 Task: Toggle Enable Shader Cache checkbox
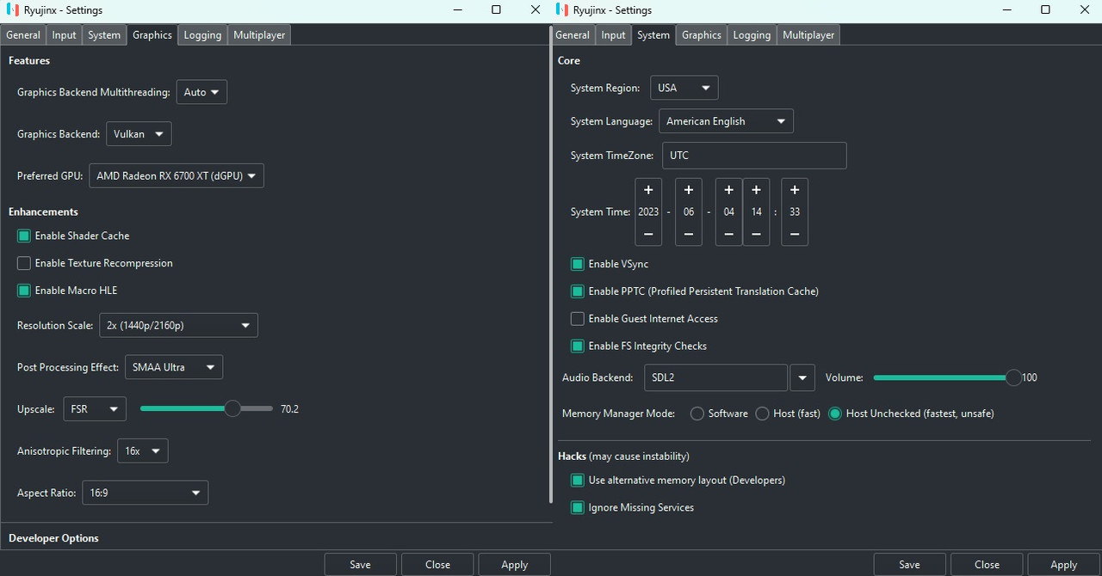click(24, 236)
